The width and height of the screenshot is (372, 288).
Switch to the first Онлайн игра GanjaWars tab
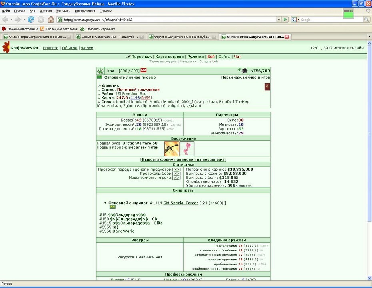pyautogui.click(x=37, y=37)
